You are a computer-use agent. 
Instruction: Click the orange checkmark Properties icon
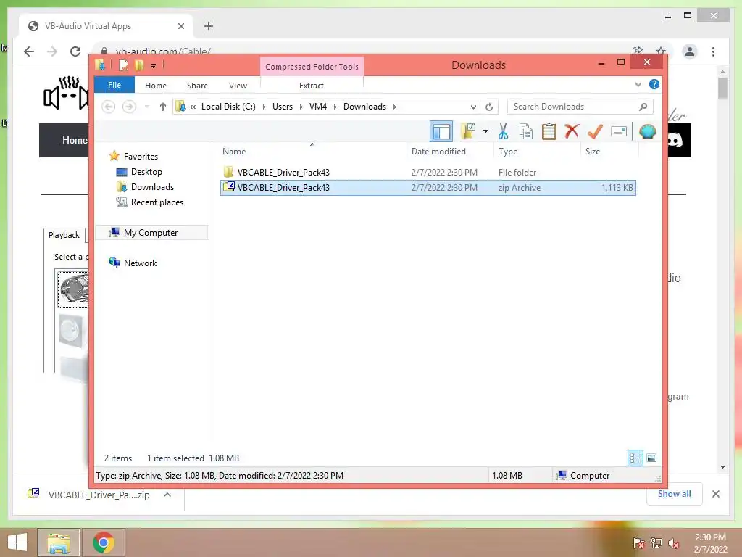point(595,131)
